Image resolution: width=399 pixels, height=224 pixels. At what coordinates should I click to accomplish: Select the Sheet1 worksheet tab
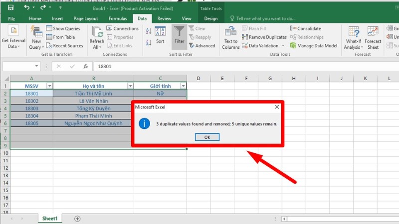50,219
